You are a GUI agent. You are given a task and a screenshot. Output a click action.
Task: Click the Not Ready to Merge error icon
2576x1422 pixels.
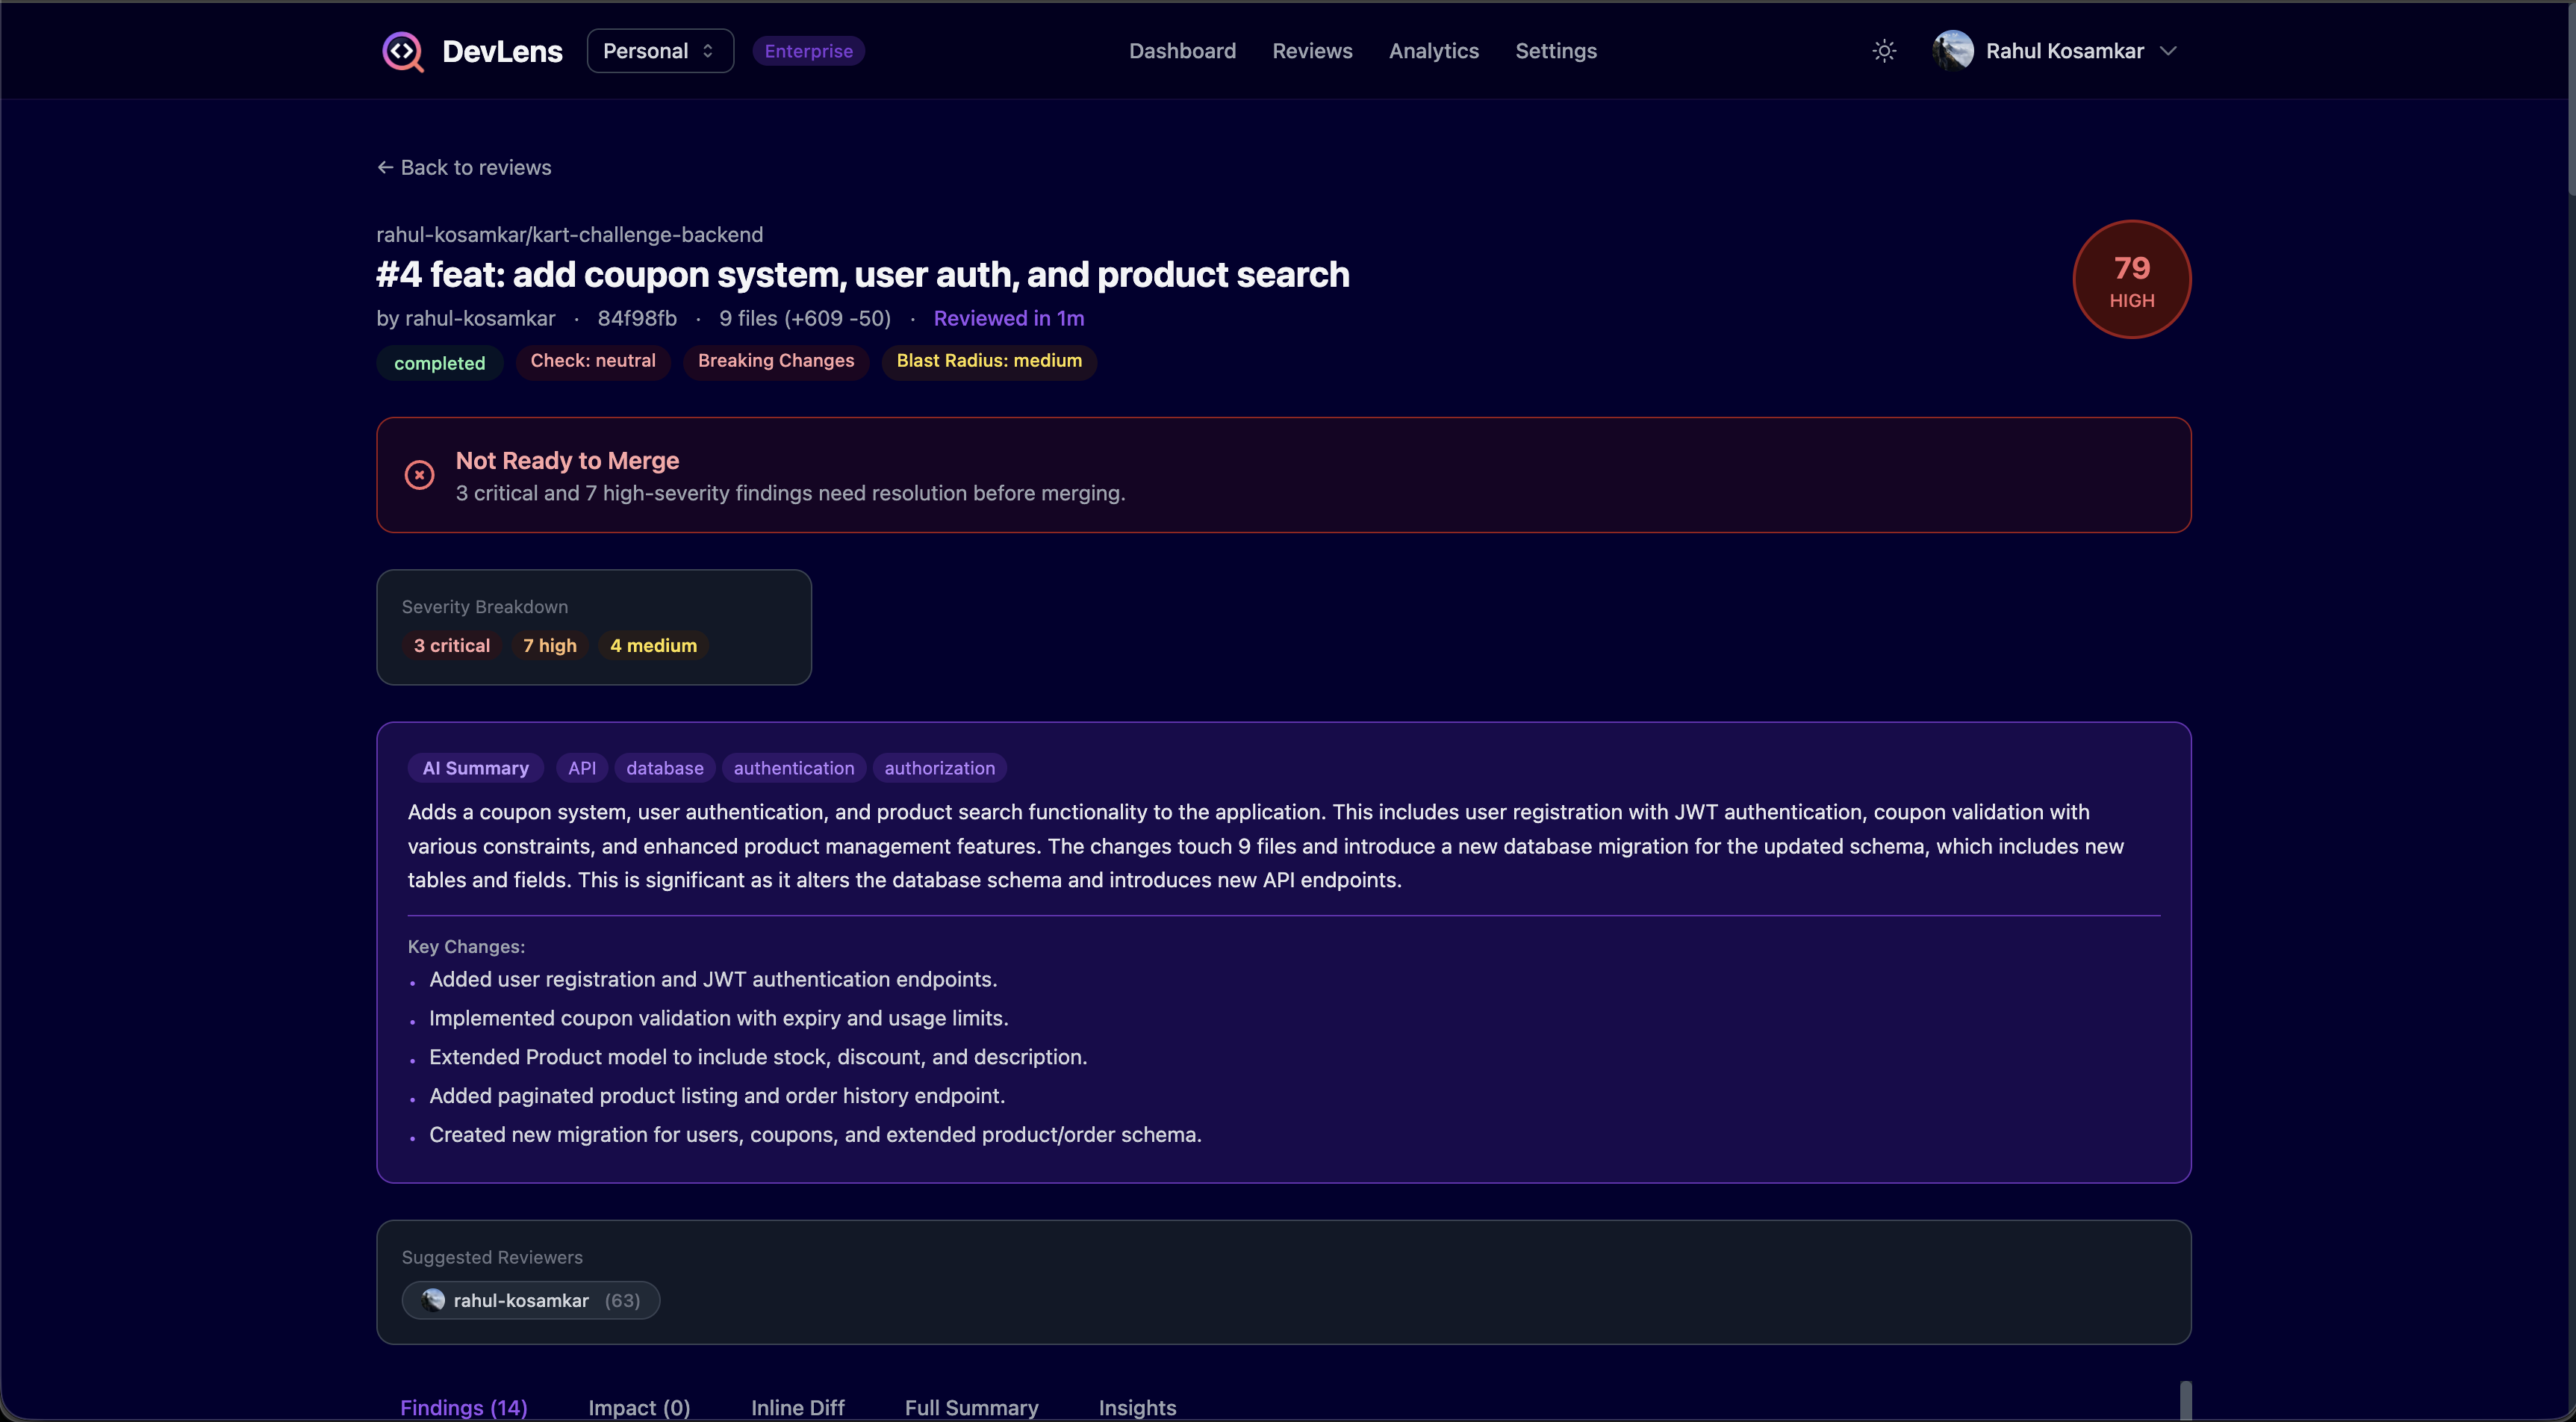pos(419,475)
